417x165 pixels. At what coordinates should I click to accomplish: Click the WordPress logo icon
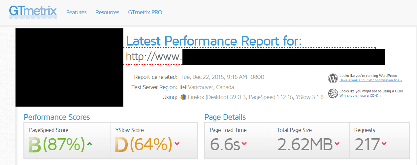(333, 78)
